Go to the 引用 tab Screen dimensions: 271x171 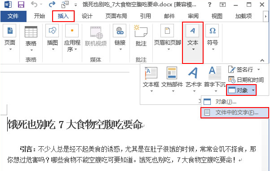(x=146, y=16)
